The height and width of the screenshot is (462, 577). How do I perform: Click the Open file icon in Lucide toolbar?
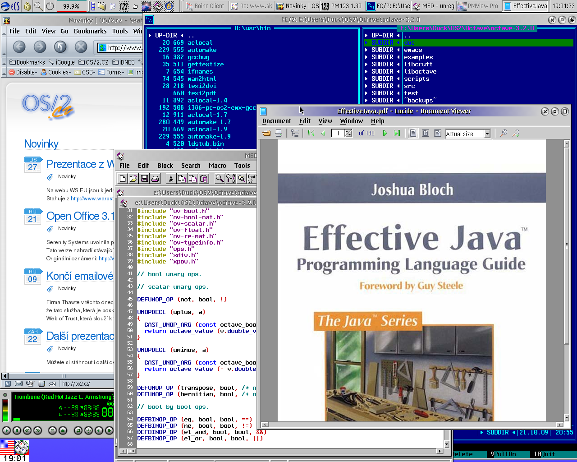(x=266, y=133)
